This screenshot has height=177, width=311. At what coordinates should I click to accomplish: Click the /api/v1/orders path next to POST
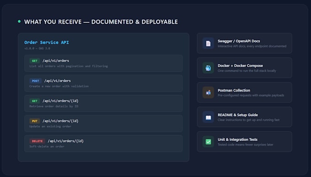point(58,81)
